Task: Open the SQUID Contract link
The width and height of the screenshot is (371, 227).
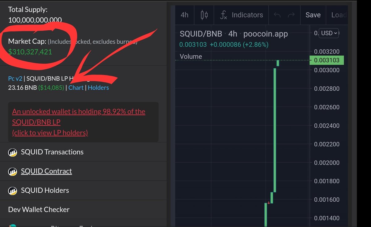Action: click(46, 171)
